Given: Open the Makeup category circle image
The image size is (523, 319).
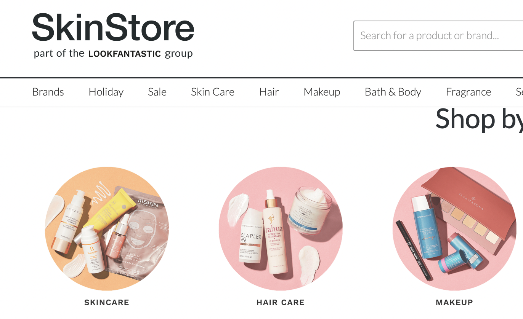Looking at the screenshot, I should click(454, 229).
